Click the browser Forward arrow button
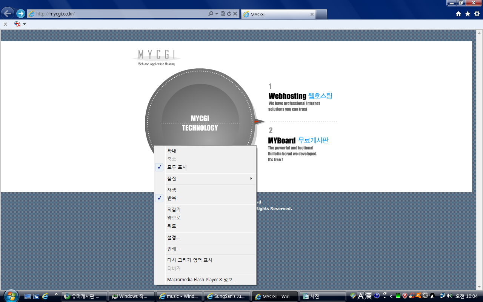Screen dimensions: 483x302 (20, 14)
